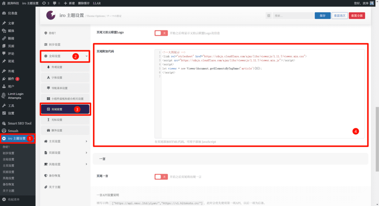Open the 仪表盘 dashboard menu icon
This screenshot has width=379, height=206.
click(x=4, y=13)
